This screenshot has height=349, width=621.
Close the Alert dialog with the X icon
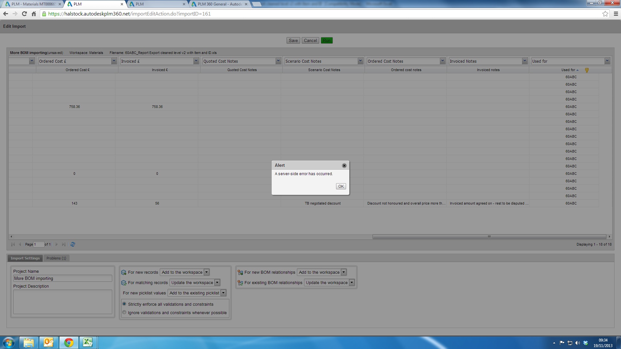(344, 165)
